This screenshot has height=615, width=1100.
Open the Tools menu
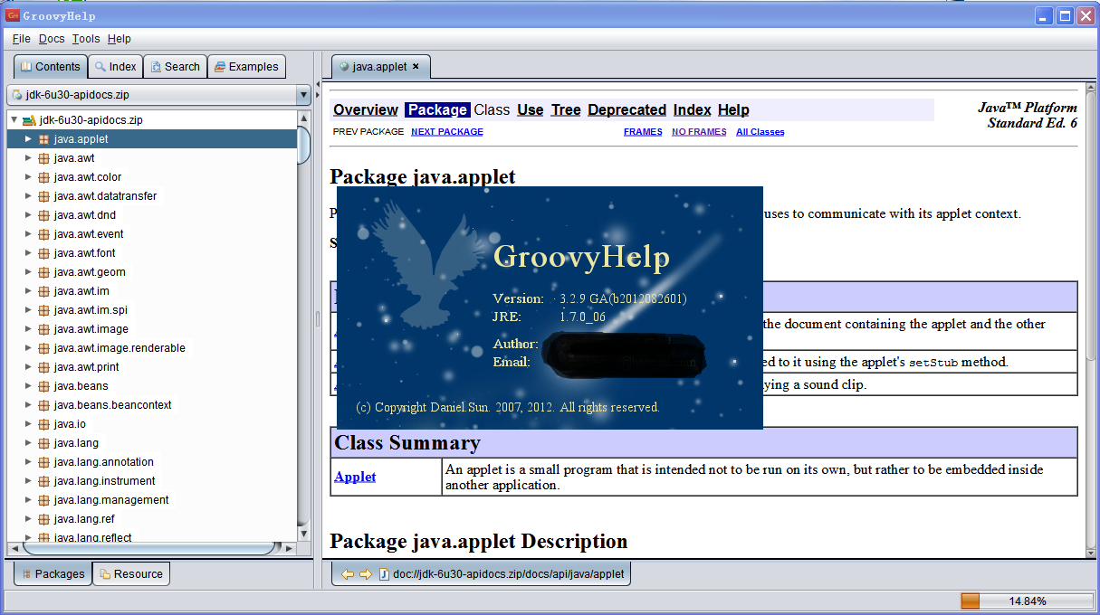coord(86,39)
